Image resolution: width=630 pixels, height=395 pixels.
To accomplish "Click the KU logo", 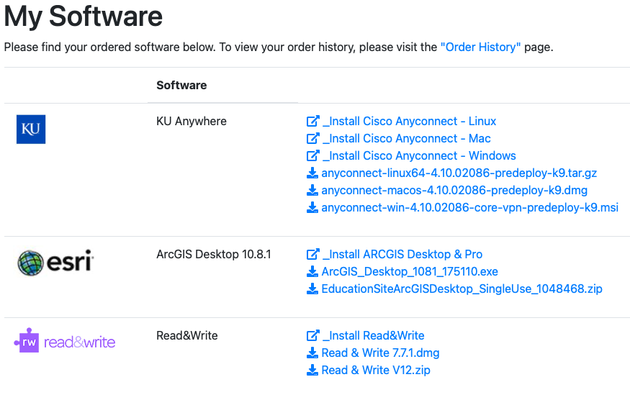I will coord(31,130).
